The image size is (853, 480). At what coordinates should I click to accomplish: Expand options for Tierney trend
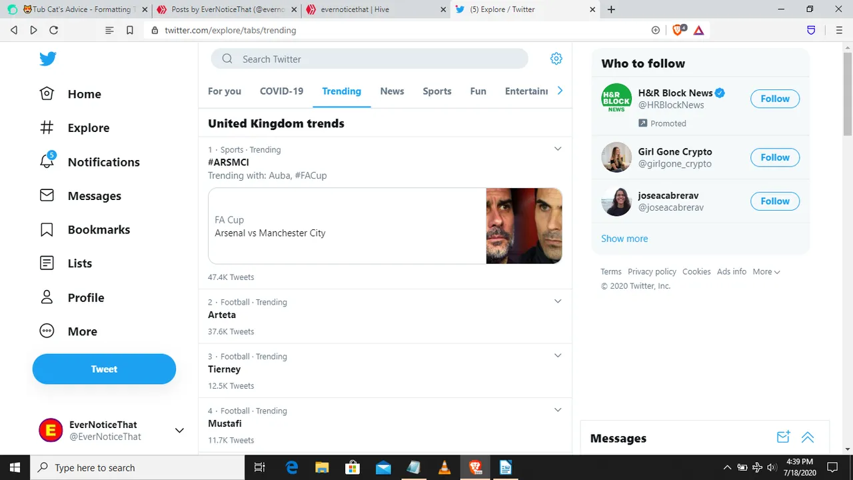558,355
